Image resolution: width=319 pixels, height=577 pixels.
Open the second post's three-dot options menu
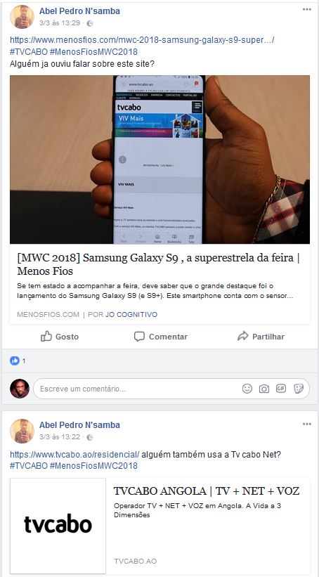coord(307,424)
